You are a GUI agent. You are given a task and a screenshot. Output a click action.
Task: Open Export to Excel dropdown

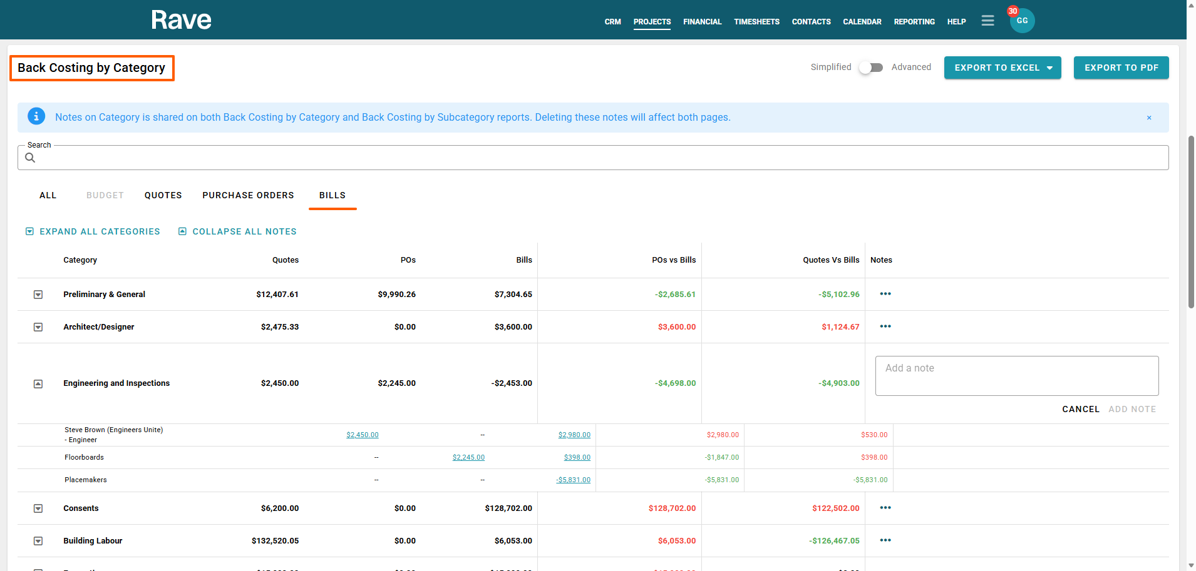click(1002, 68)
